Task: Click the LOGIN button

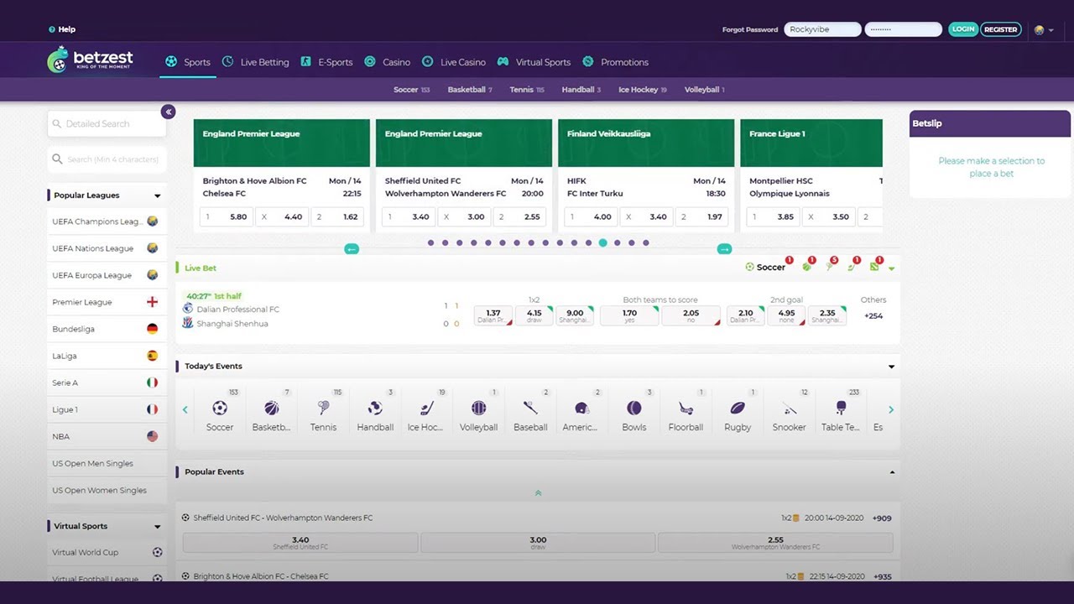Action: click(963, 29)
